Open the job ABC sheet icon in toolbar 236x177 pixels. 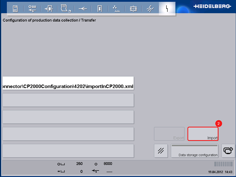[15, 9]
